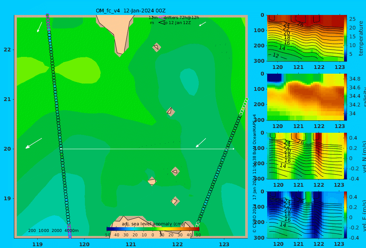Click the salinity section panel

[x=306, y=97]
